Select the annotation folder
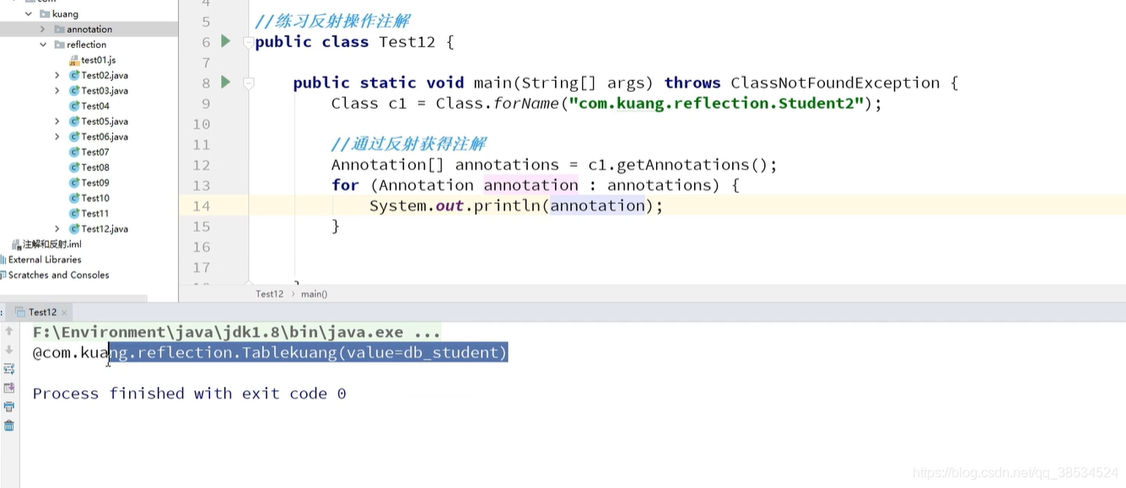 (x=89, y=29)
